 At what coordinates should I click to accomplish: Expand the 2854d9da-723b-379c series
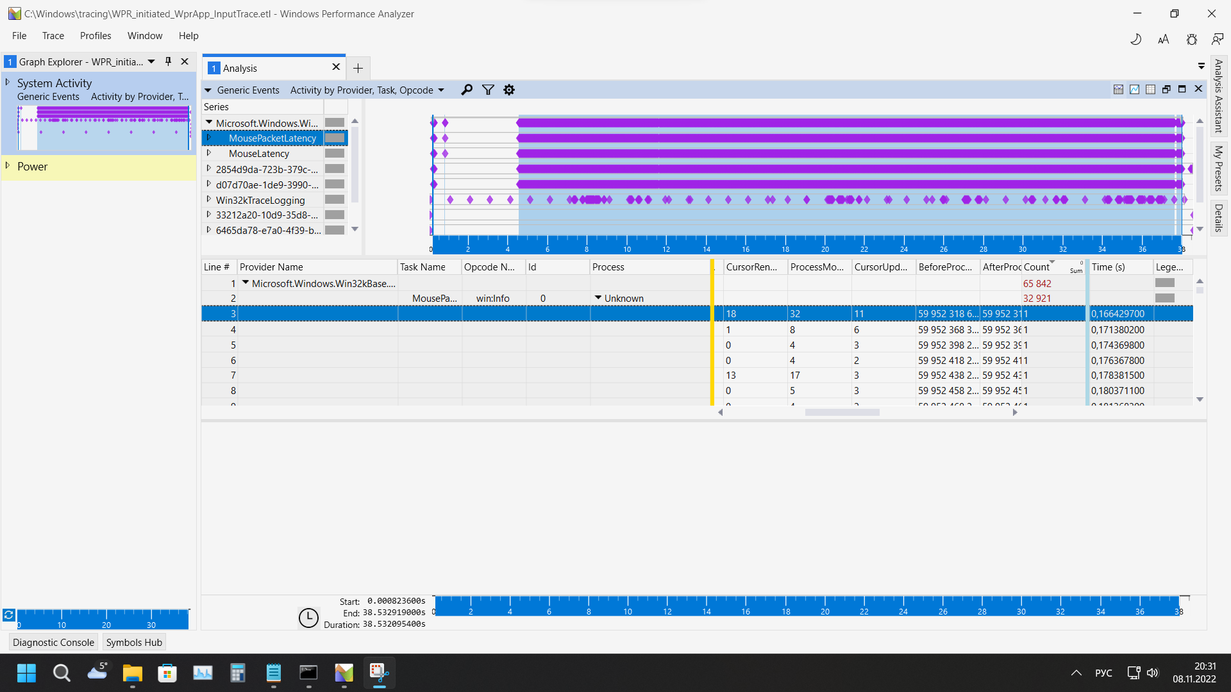pos(209,169)
